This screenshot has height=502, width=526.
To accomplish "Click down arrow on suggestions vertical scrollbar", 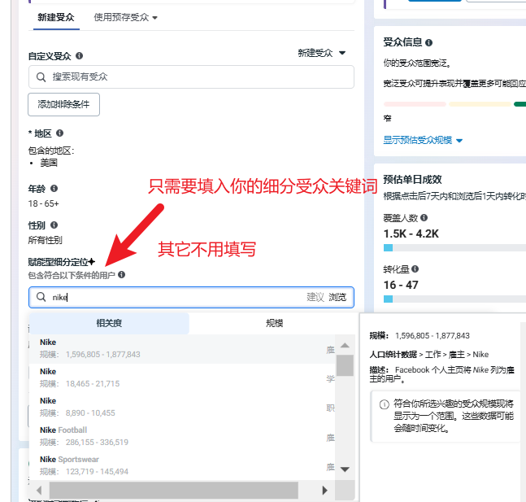I will click(x=345, y=469).
